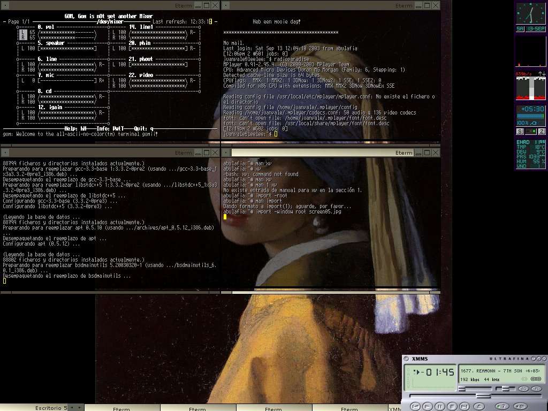Click the S button on the battery applet
548x411 pixels.
(520, 132)
